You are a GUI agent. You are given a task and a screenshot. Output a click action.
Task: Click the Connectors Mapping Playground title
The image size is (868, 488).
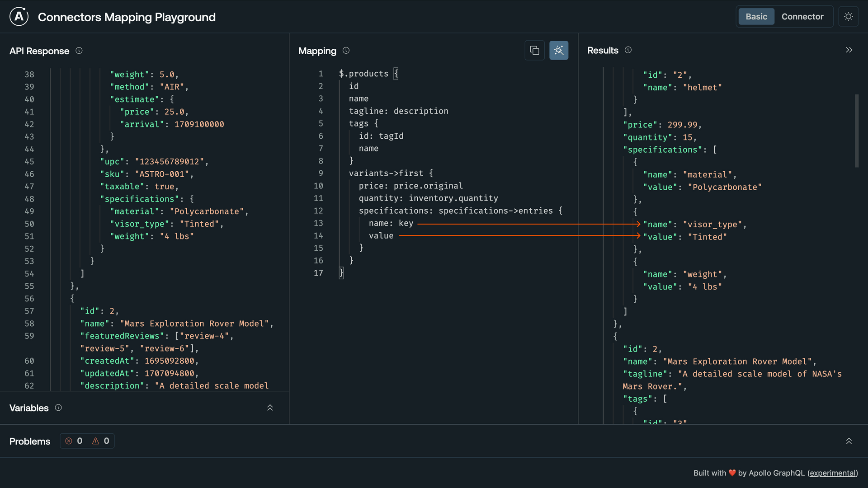(127, 17)
